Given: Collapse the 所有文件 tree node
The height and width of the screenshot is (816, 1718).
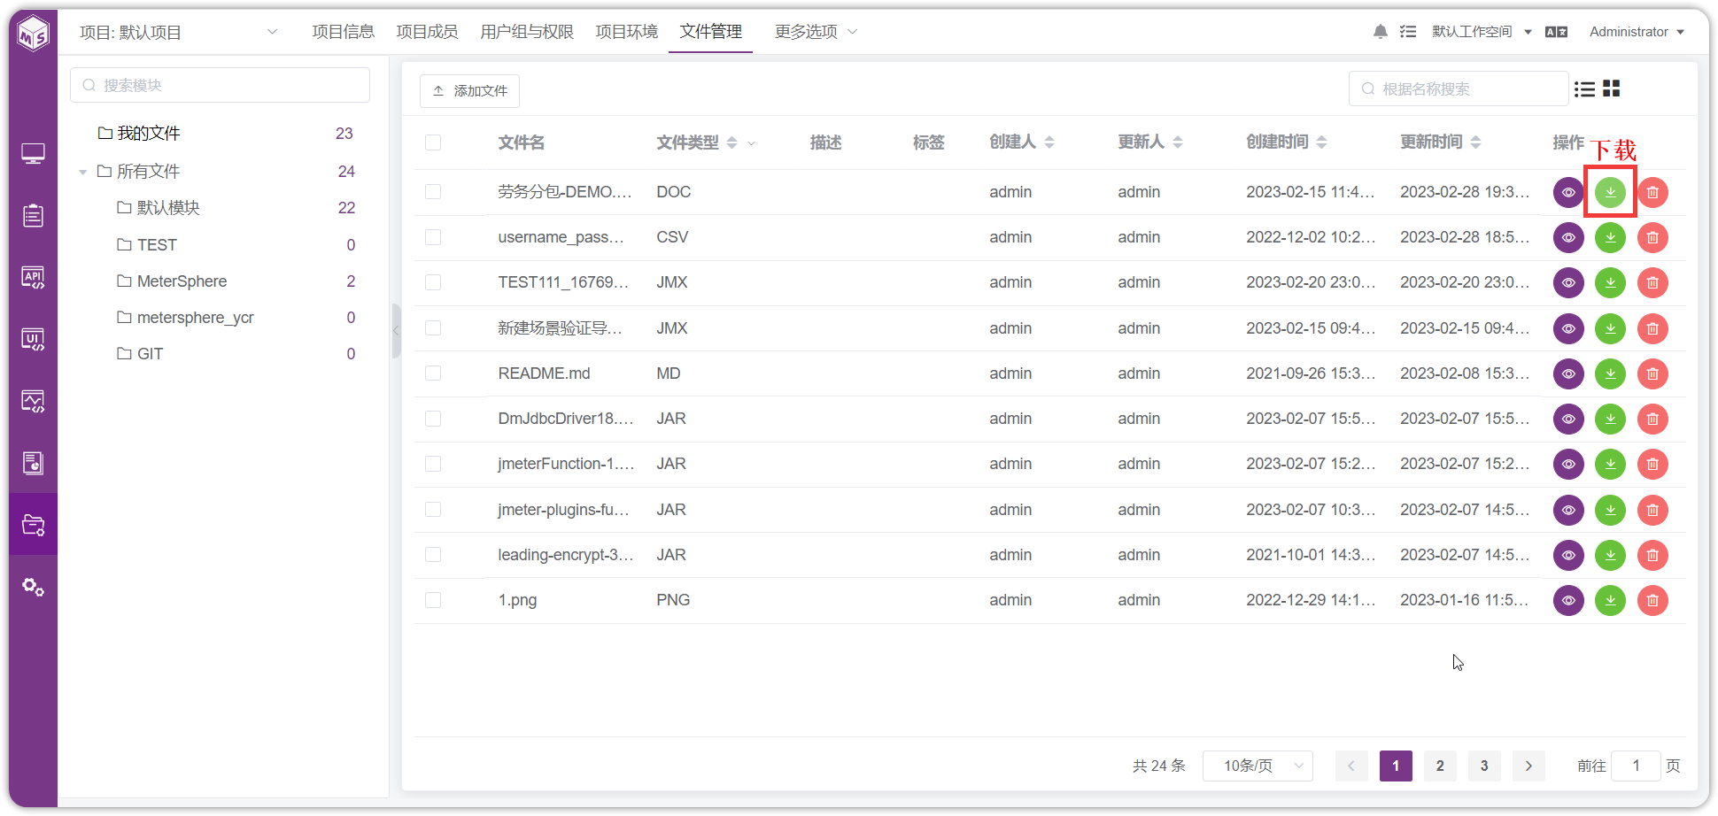Looking at the screenshot, I should [82, 172].
